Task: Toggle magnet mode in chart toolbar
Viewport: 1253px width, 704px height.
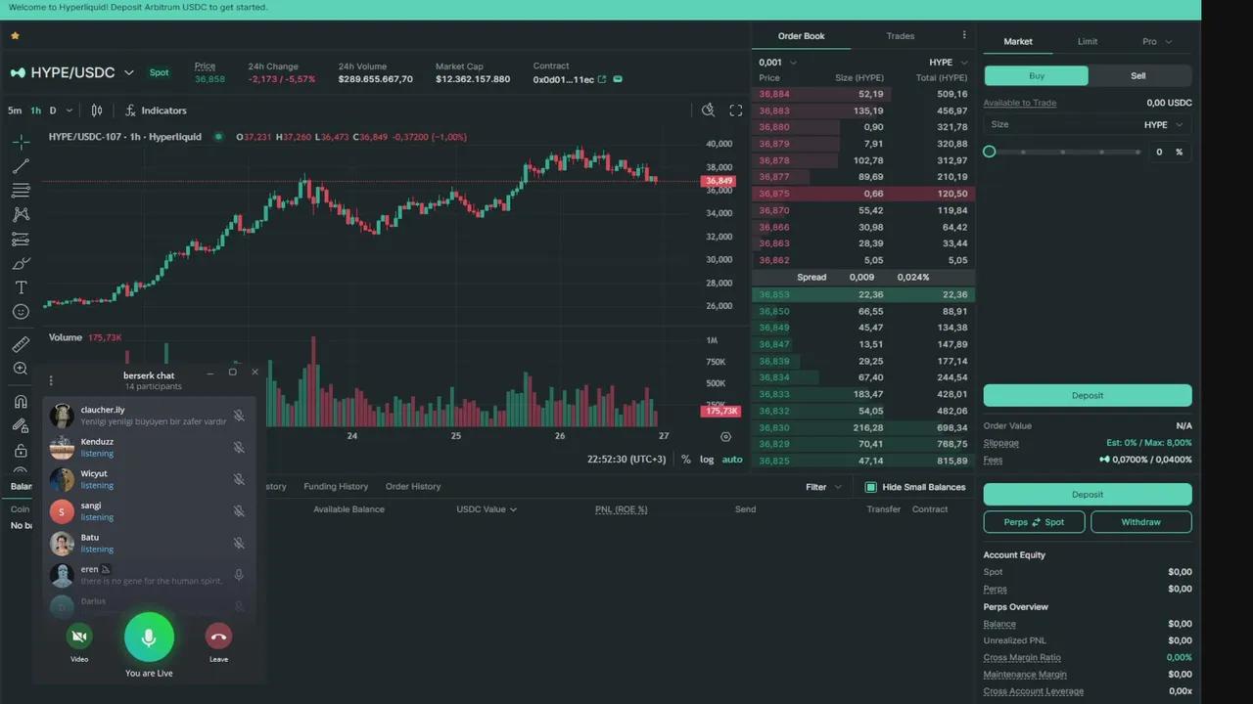Action: point(21,401)
